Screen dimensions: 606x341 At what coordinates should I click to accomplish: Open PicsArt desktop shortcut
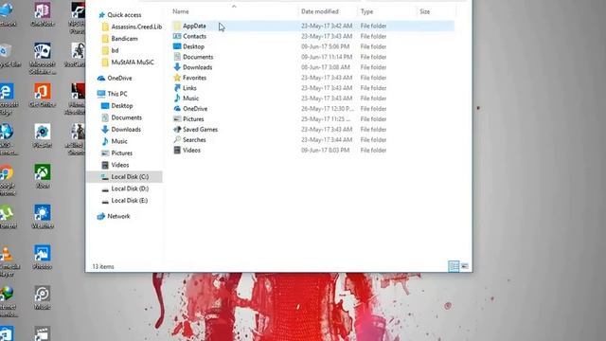[x=42, y=135]
